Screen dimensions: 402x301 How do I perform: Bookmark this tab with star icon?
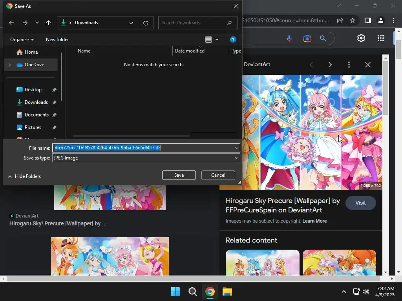click(x=353, y=20)
